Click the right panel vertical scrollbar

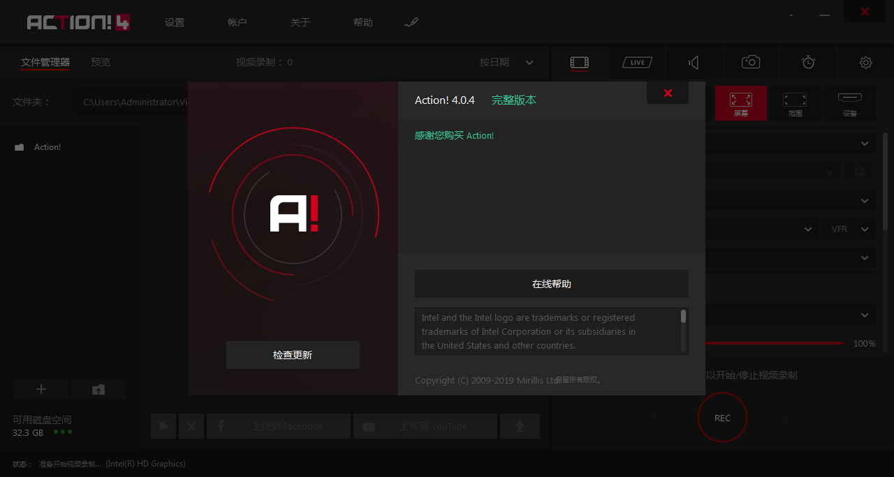point(886,181)
